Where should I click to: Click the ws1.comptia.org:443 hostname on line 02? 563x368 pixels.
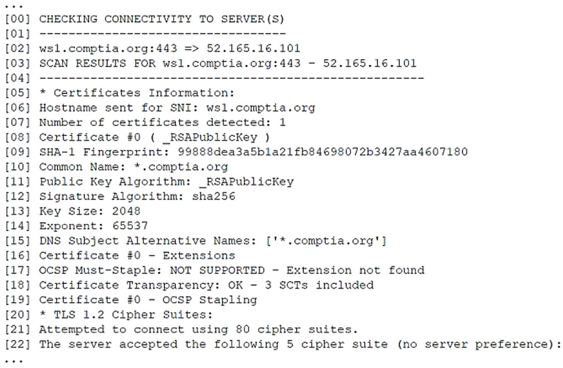click(x=108, y=48)
